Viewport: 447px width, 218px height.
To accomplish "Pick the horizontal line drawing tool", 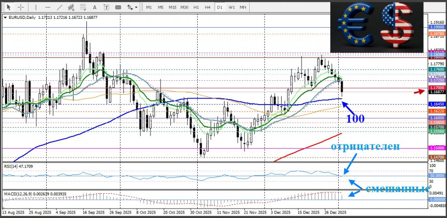I will tap(47, 7).
